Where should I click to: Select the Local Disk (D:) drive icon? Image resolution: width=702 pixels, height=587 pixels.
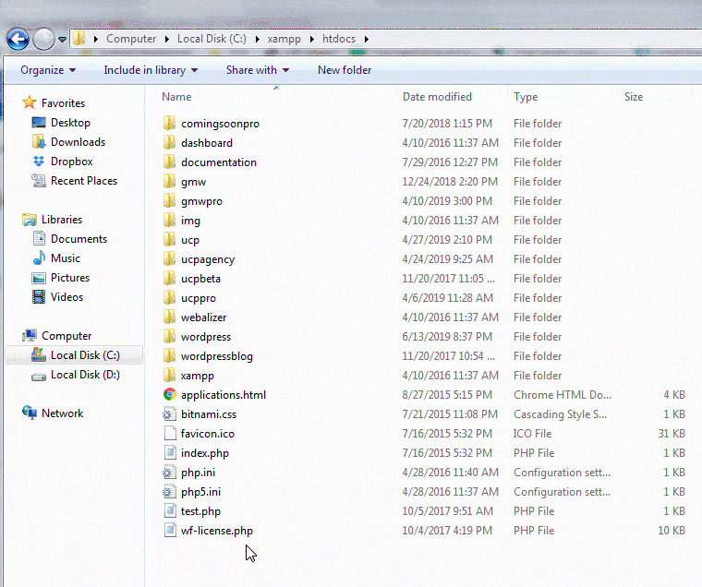coord(39,376)
